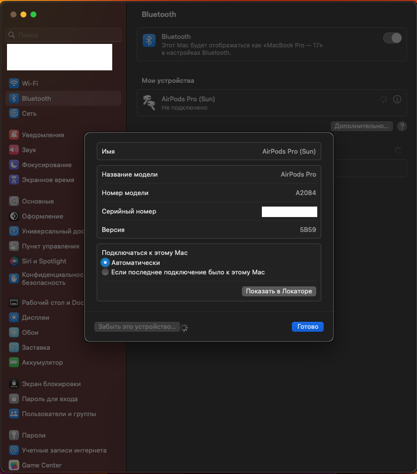Click the Пароль для входа icon
Image resolution: width=417 pixels, height=474 pixels.
coord(14,399)
